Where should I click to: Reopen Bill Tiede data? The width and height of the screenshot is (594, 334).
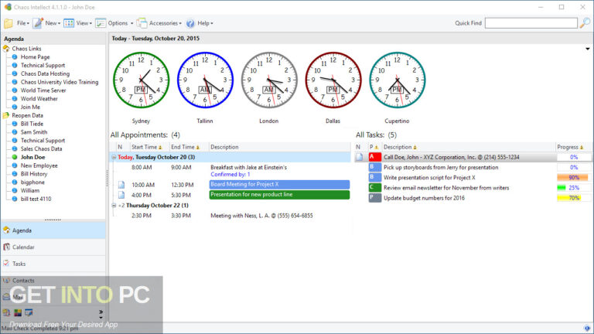coord(32,124)
